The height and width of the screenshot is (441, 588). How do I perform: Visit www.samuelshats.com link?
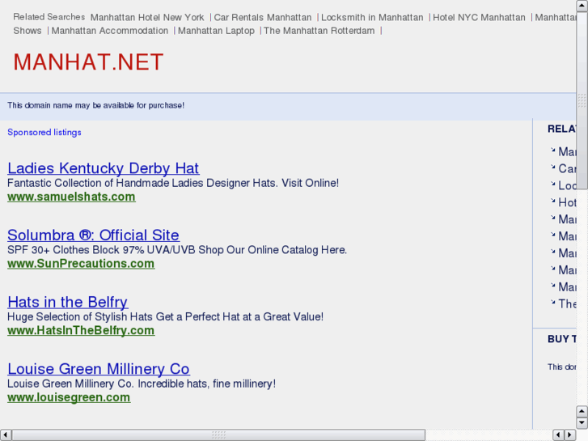pos(71,197)
